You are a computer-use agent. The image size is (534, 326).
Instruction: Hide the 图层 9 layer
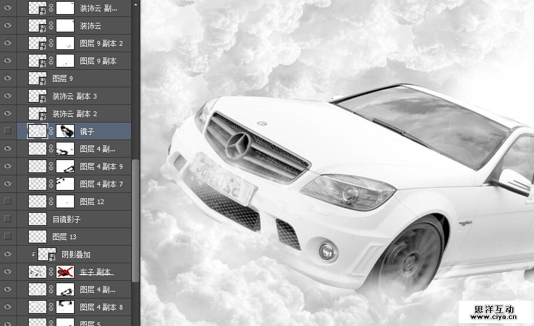8,79
